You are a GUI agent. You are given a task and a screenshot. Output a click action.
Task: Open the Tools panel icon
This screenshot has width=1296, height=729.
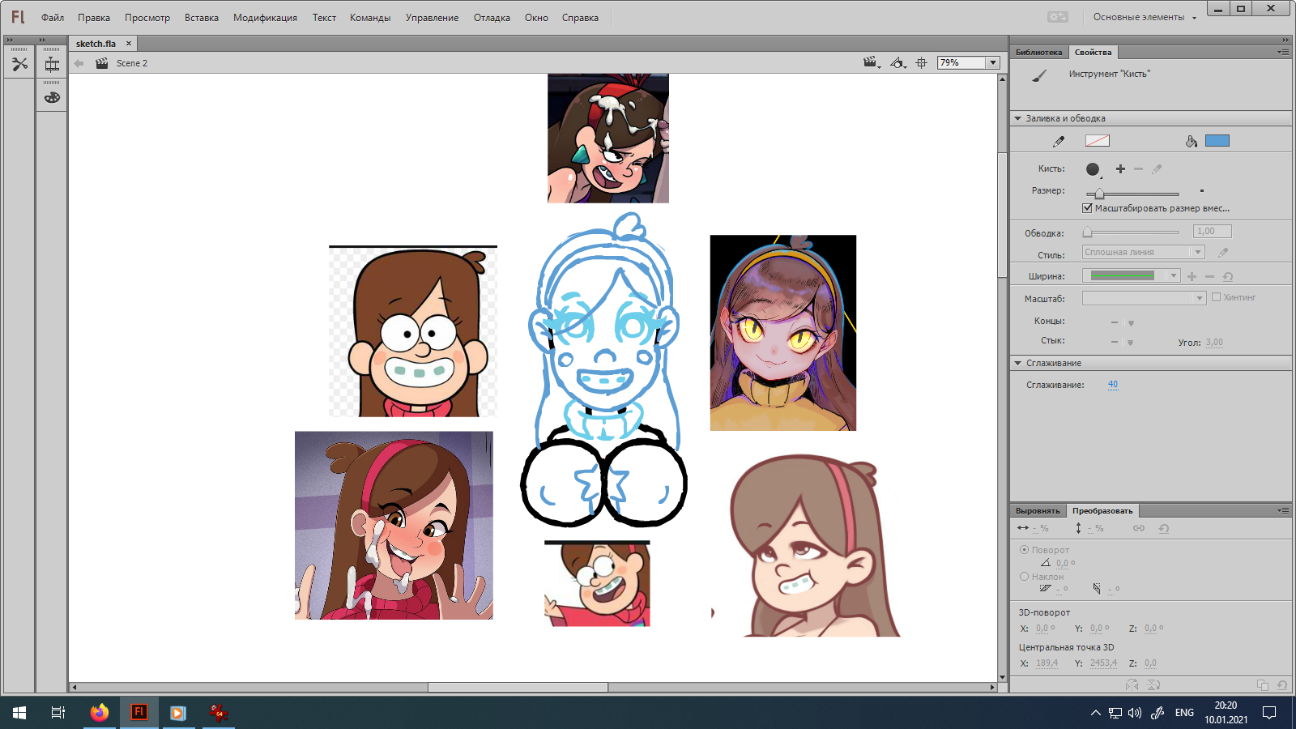pyautogui.click(x=19, y=64)
